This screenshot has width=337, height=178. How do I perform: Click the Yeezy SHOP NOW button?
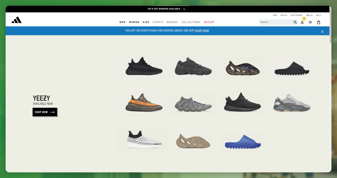tap(45, 112)
